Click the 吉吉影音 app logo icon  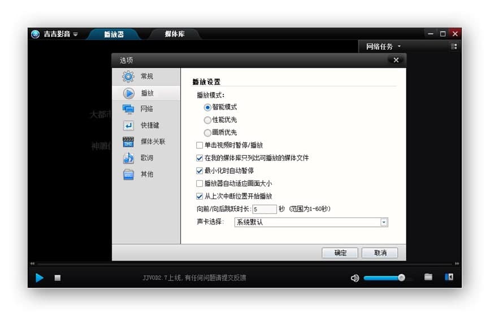pyautogui.click(x=35, y=34)
